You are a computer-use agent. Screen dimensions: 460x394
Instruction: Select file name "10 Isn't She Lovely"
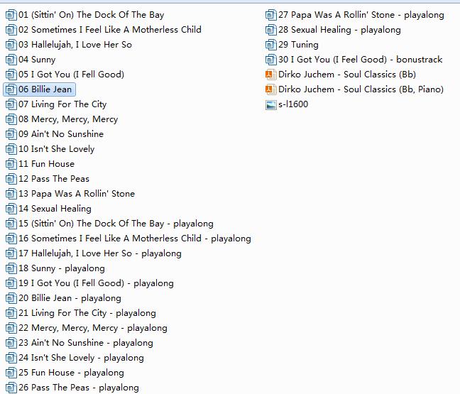pyautogui.click(x=56, y=149)
